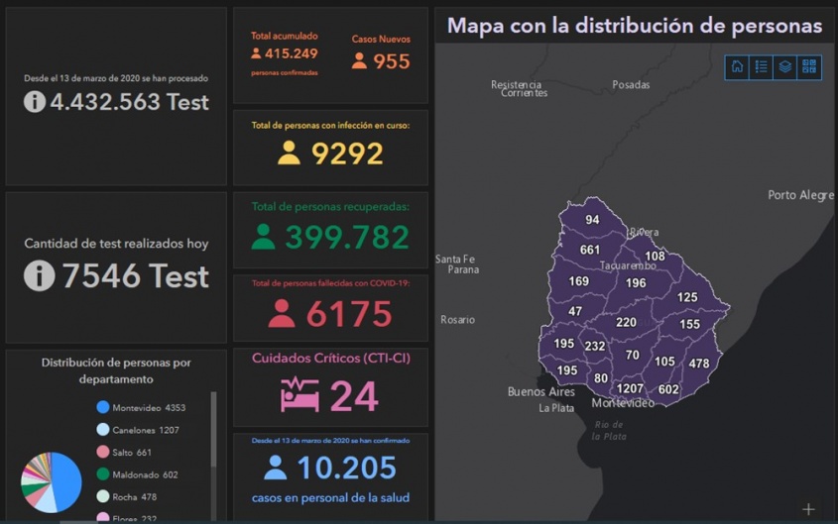Open the basemap gallery grid icon
The height and width of the screenshot is (524, 838).
click(x=809, y=67)
